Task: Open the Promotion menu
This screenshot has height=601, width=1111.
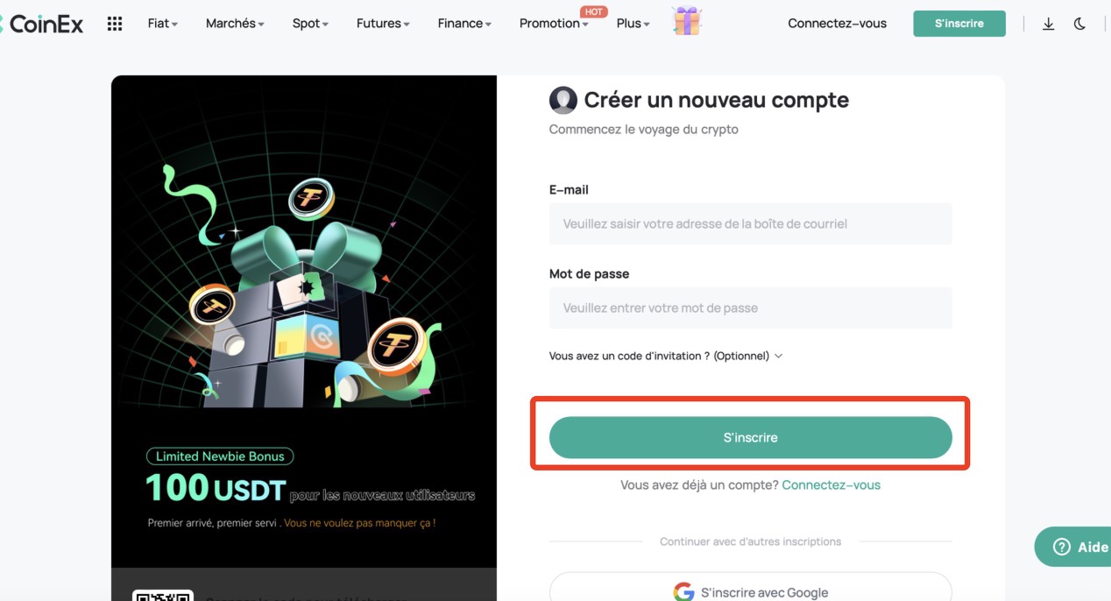Action: tap(554, 24)
